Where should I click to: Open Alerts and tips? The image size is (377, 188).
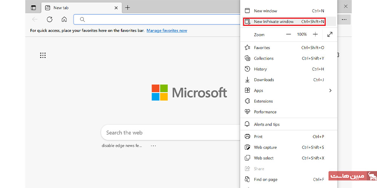289,124
